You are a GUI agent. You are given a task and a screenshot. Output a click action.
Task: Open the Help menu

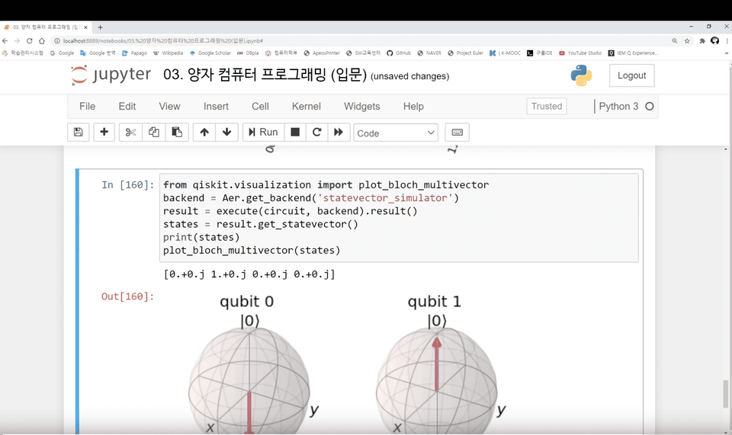point(413,107)
